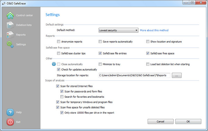Click the red Exit power icon
This screenshot has height=131, width=208.
coord(10,122)
